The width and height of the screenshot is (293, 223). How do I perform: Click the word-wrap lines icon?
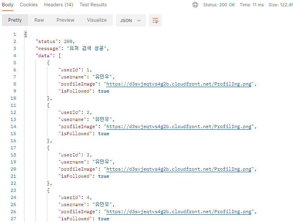pos(155,20)
